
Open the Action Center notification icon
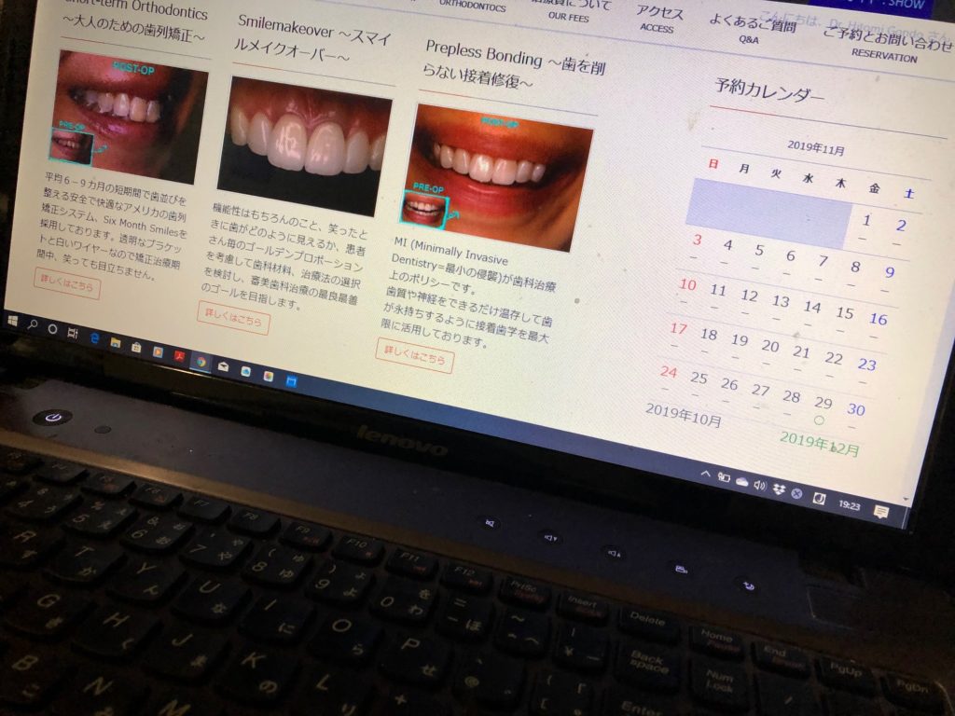click(880, 512)
